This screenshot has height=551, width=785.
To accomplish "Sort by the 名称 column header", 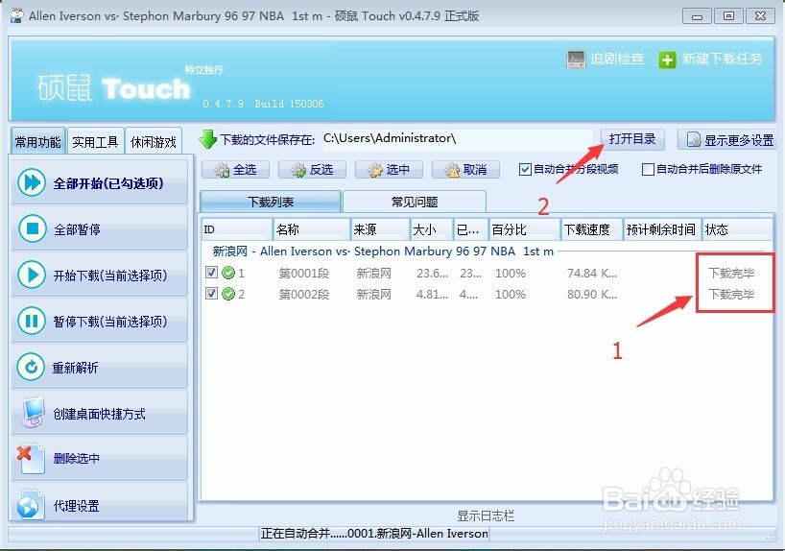I will pyautogui.click(x=311, y=229).
